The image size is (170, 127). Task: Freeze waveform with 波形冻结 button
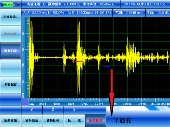coord(32,121)
